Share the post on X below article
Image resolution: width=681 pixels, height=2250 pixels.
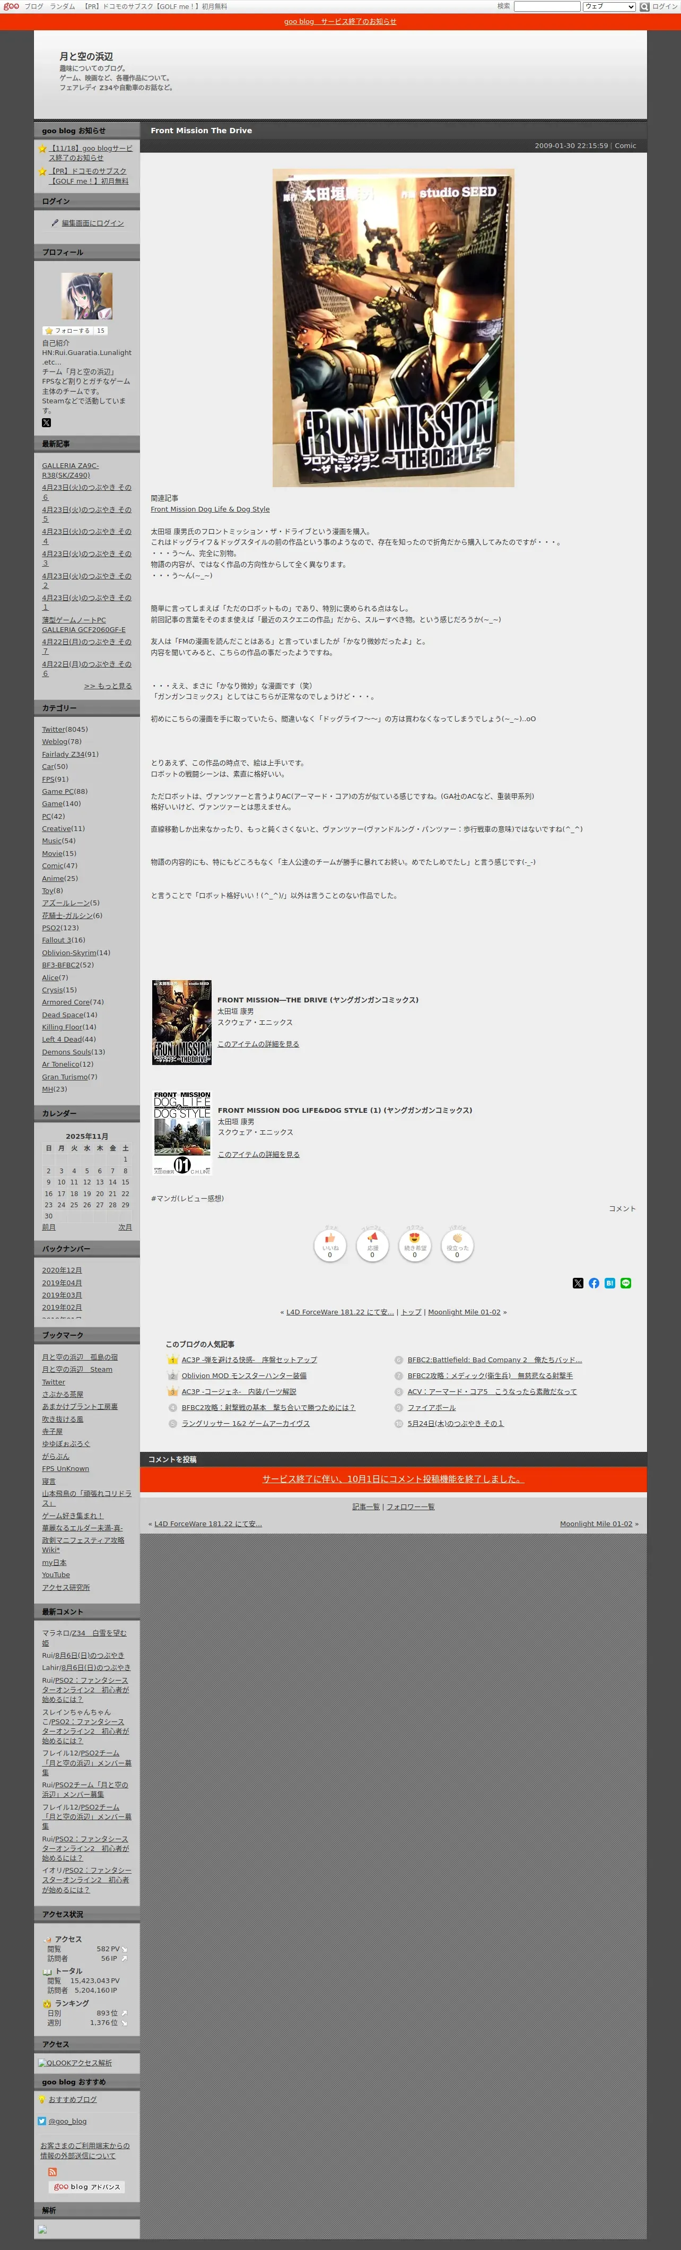pyautogui.click(x=578, y=1283)
